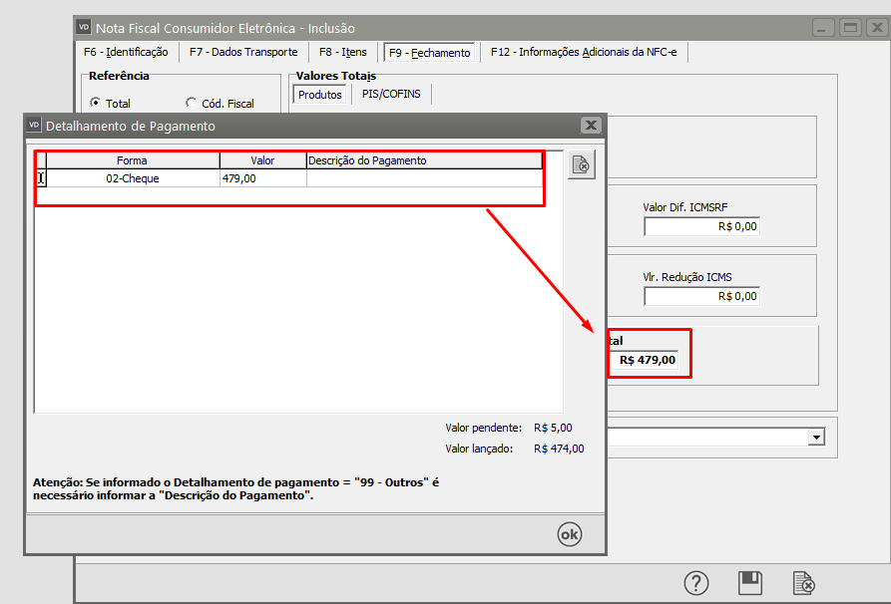Open the F7 - Dados Transporte tab
The width and height of the screenshot is (891, 604).
(x=243, y=52)
